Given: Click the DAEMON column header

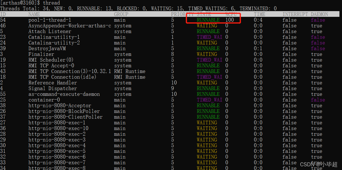Looking at the screenshot, I should pos(319,14).
